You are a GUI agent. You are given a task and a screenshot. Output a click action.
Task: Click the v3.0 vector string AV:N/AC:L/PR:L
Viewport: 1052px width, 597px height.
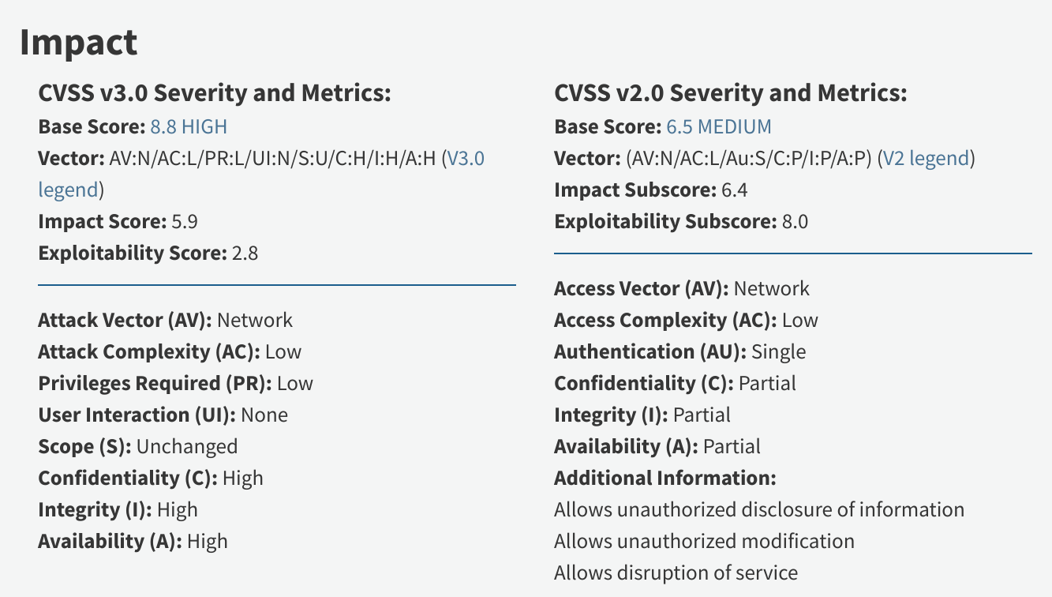pos(272,159)
